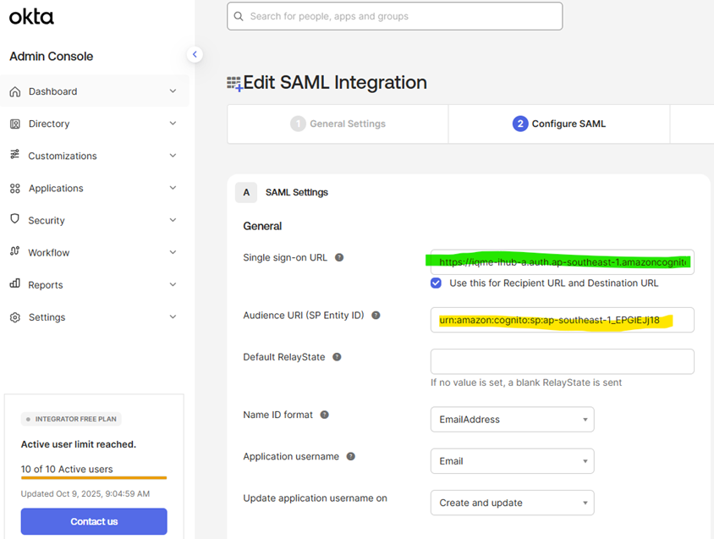Select the Configure SAML step tab
714x539 pixels.
559,124
